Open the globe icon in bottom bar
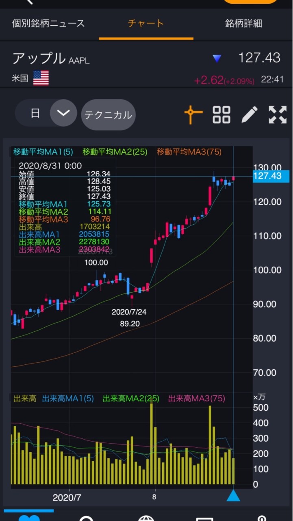 146,518
